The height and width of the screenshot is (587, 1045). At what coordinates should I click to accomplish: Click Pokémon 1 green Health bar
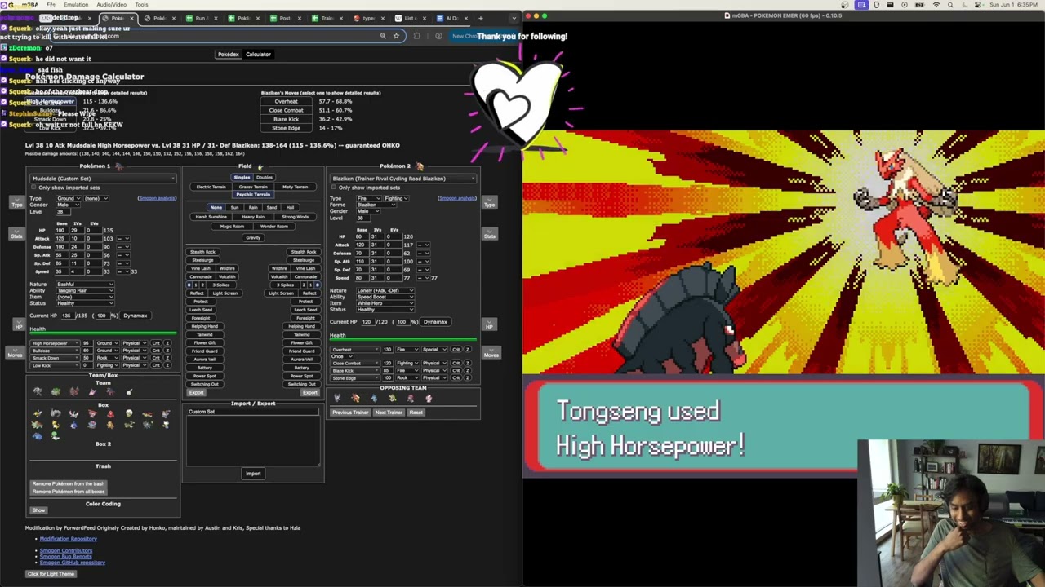103,333
